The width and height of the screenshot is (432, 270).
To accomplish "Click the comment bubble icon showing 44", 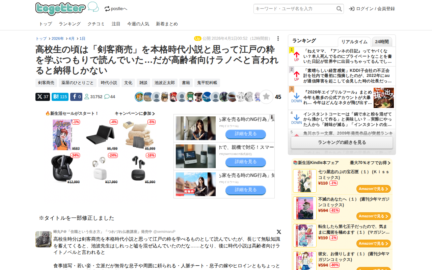I will [107, 97].
